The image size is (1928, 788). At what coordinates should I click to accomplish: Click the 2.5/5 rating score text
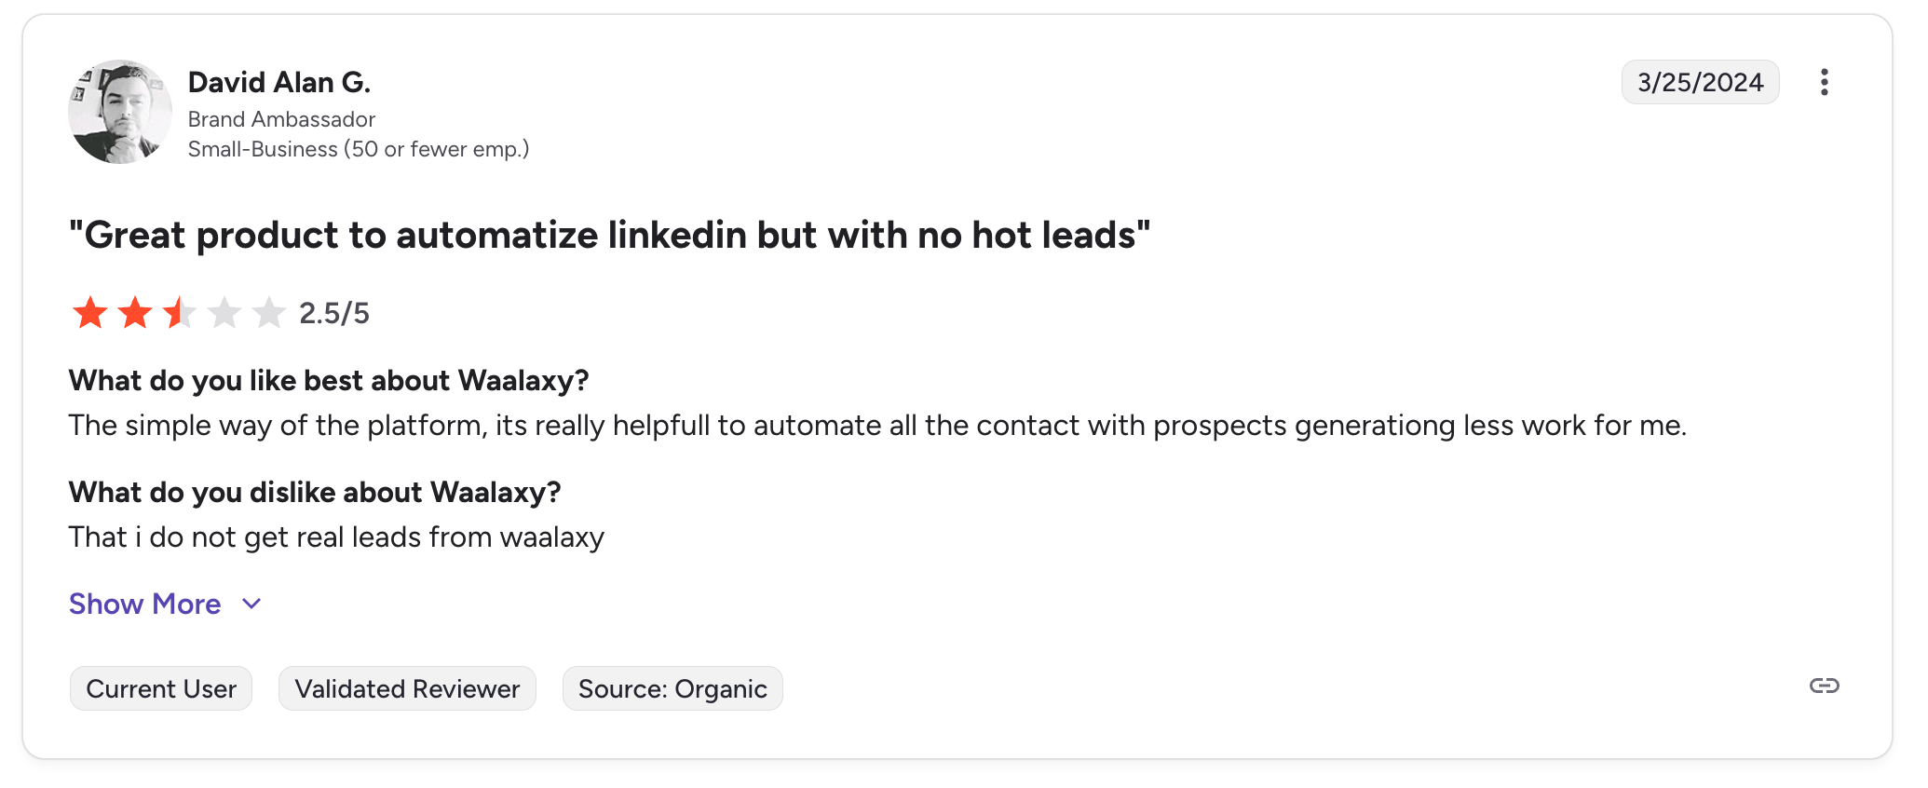pyautogui.click(x=334, y=314)
